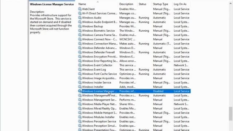Click the gear icon beside Windows Error Reporting Se...
Image resolution: width=233 pixels, height=131 pixels.
click(80, 61)
